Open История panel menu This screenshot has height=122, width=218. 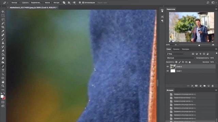[x=216, y=90]
